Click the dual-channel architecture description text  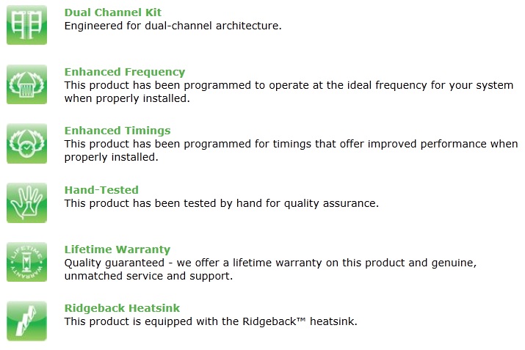173,26
